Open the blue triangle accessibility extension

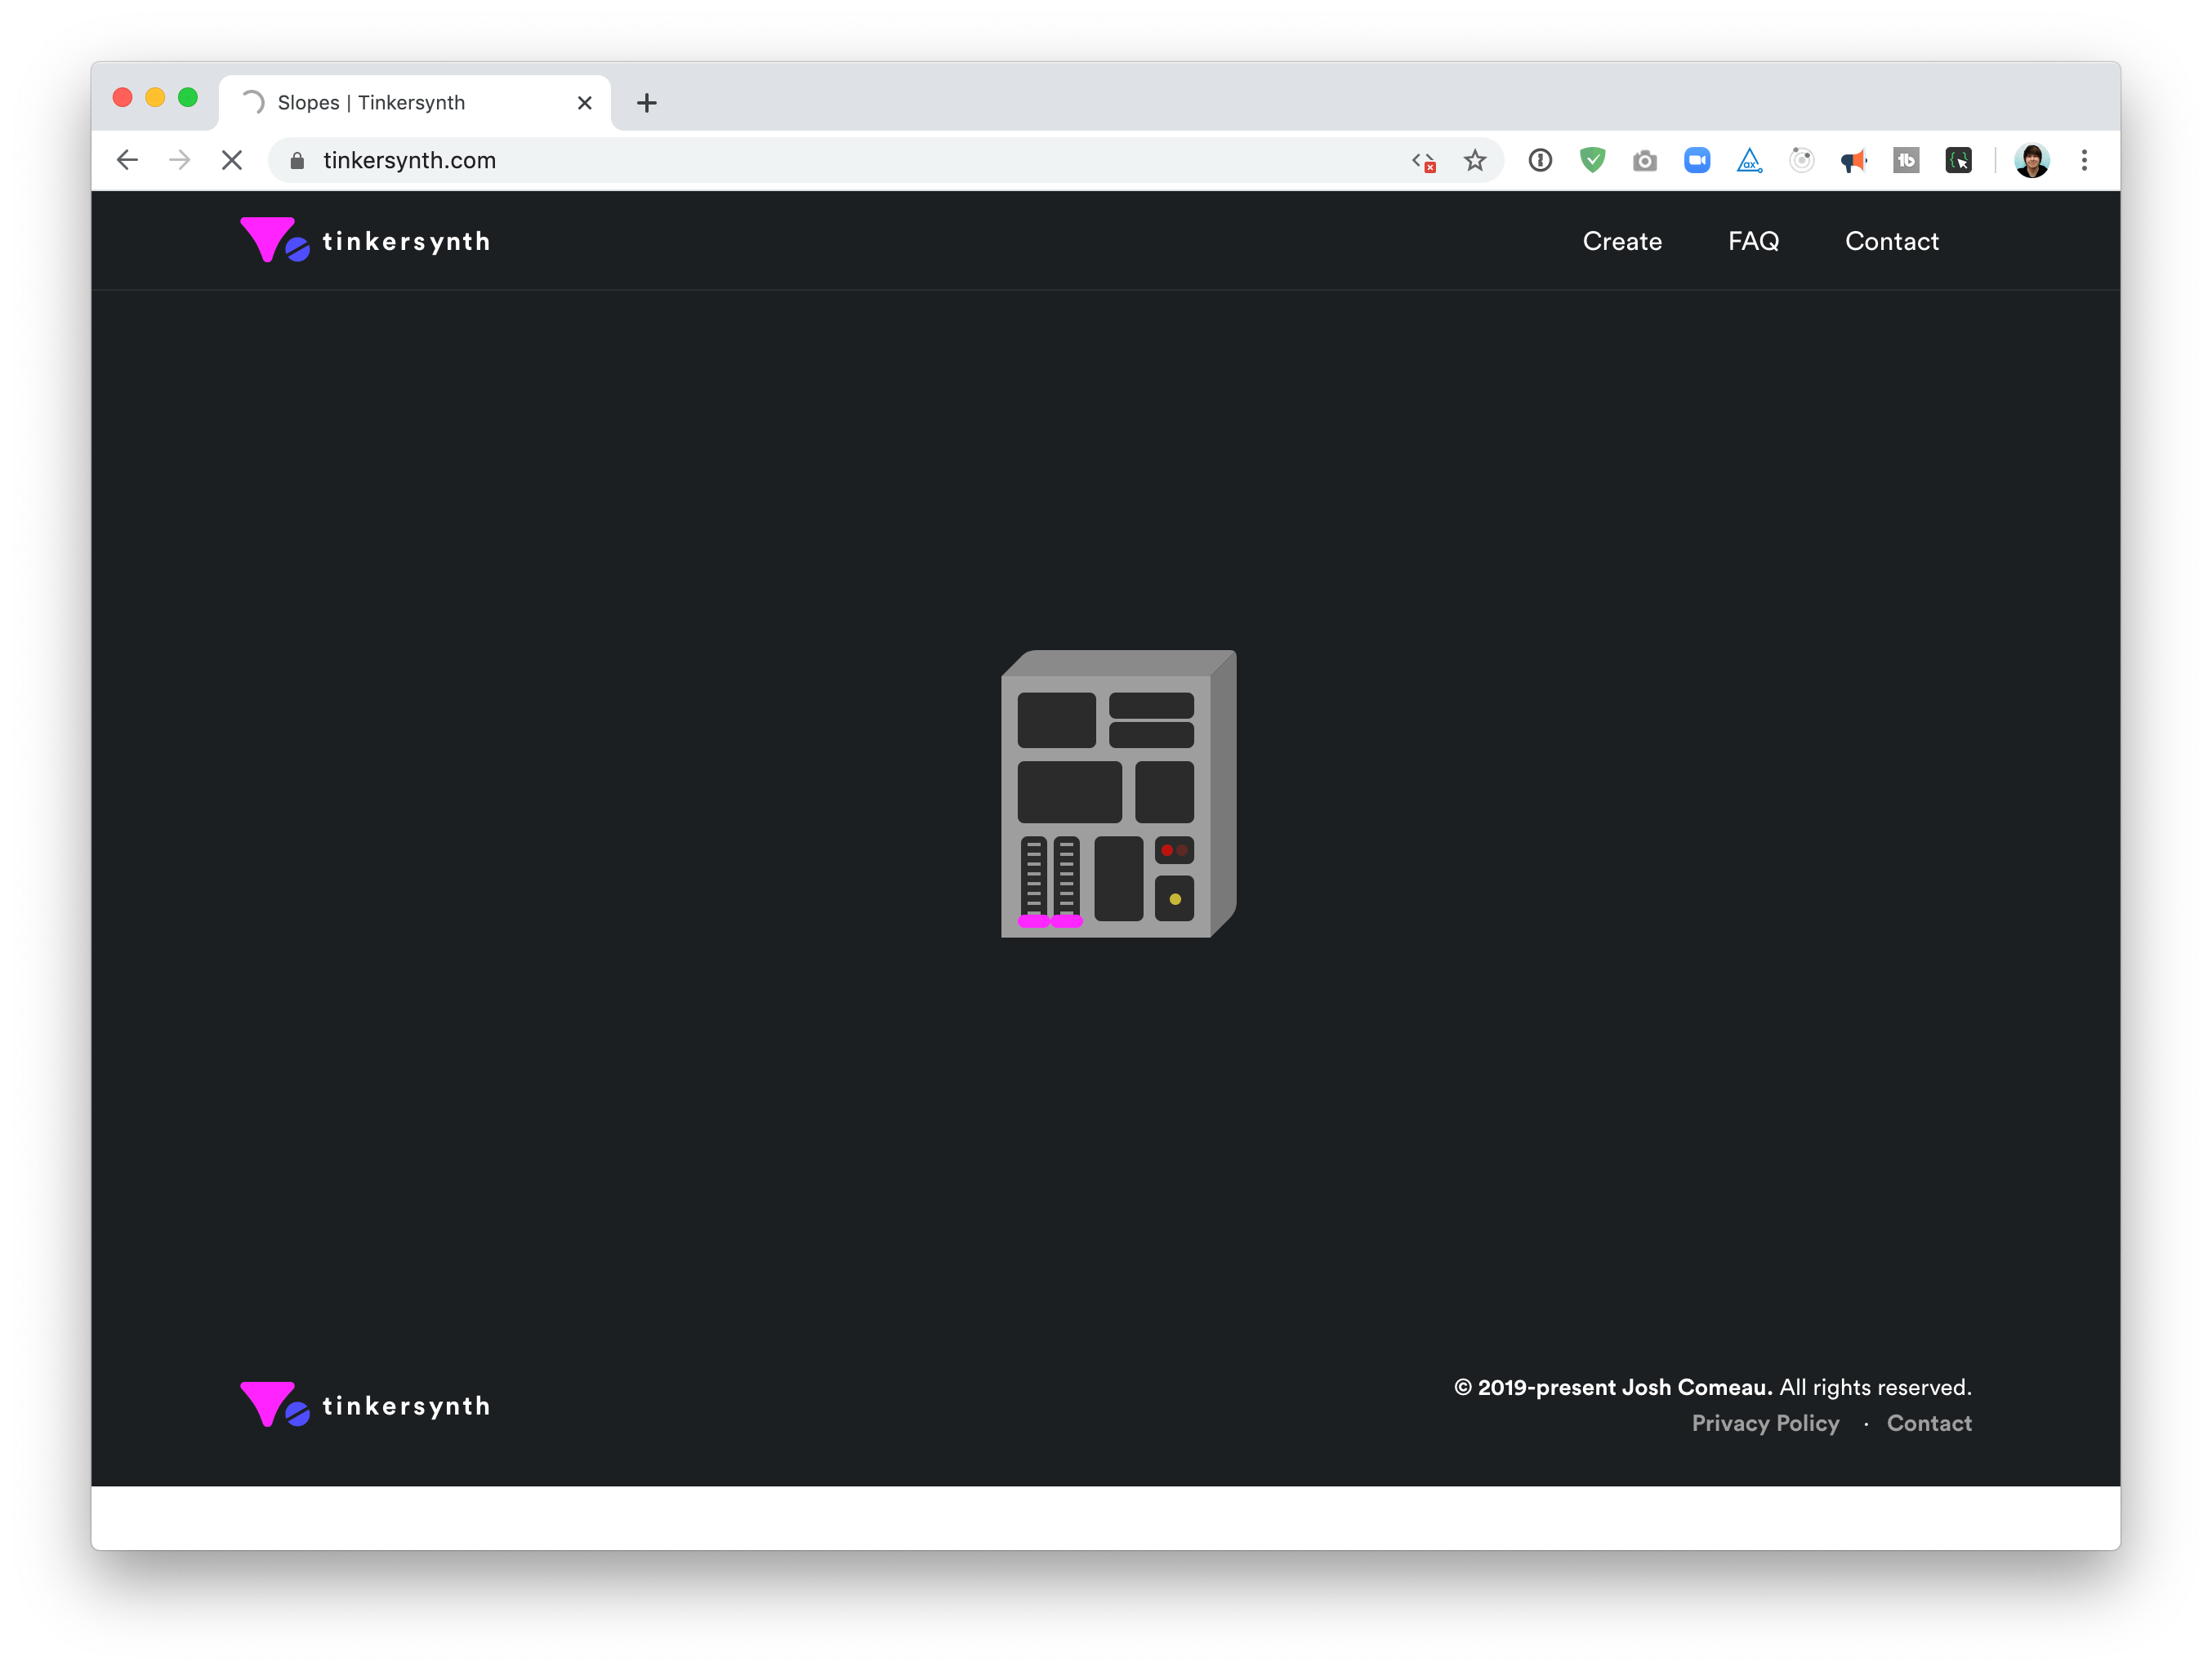click(x=1749, y=160)
